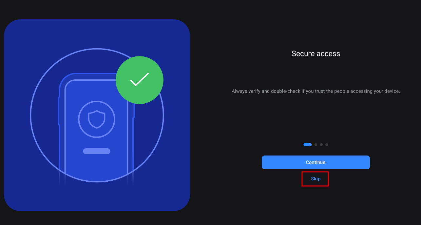Screen dimensions: 421x225
Task: Click the empty dark area above the heading
Action: pos(316,23)
